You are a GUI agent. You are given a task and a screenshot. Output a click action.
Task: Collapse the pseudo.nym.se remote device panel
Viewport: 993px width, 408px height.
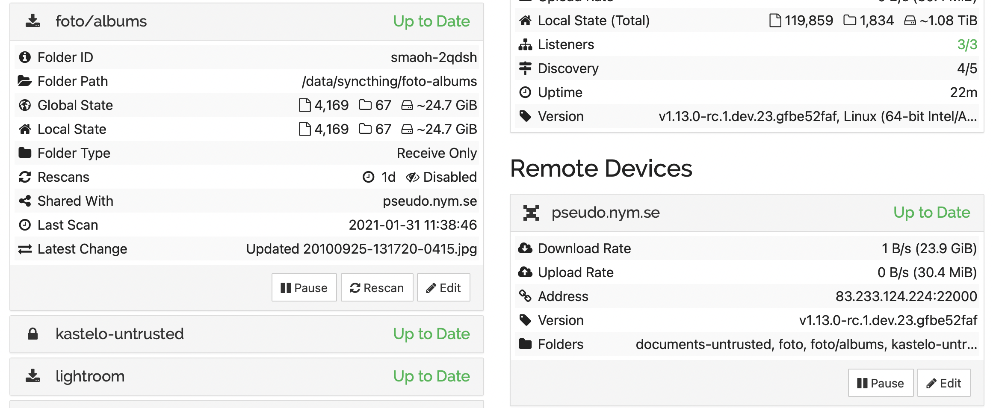pos(747,213)
